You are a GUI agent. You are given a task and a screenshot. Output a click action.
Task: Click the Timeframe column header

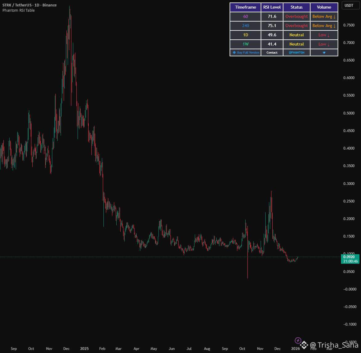point(245,7)
